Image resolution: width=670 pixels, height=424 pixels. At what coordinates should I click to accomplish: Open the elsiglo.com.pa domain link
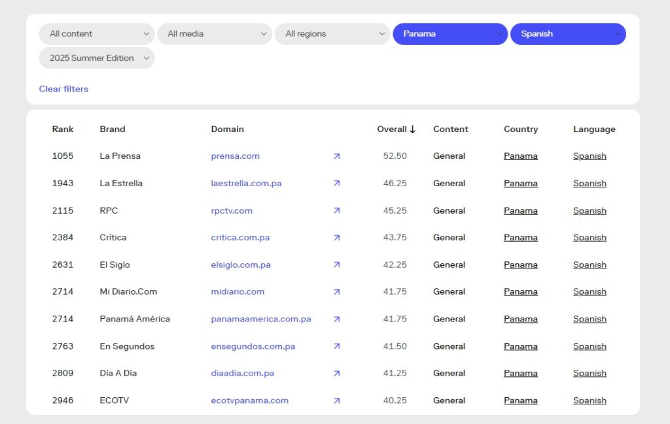click(x=241, y=265)
